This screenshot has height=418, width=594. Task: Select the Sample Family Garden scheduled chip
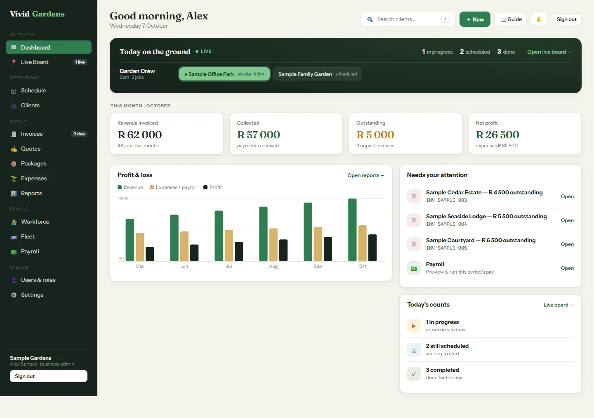coord(318,74)
